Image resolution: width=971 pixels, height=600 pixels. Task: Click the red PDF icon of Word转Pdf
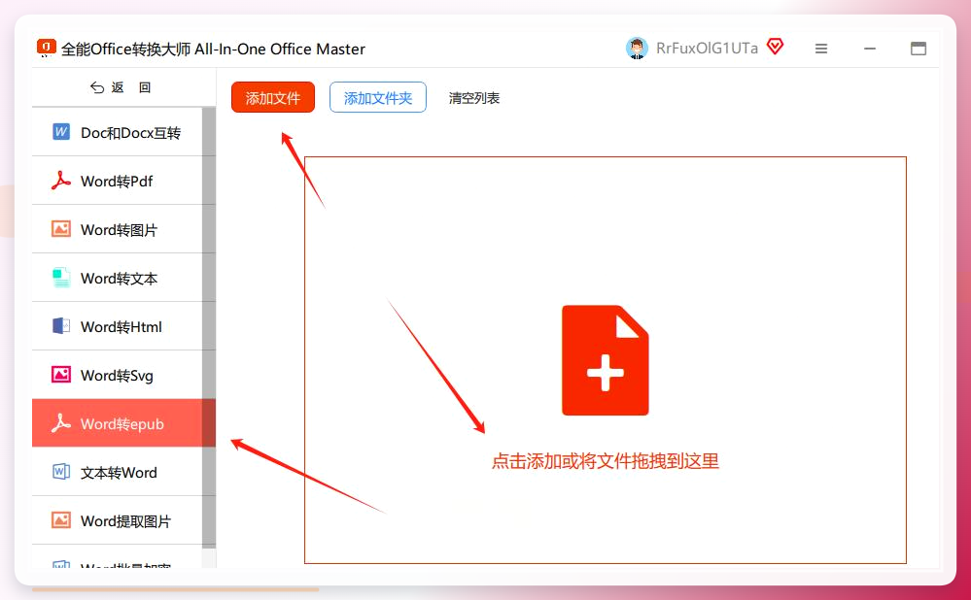pos(60,180)
